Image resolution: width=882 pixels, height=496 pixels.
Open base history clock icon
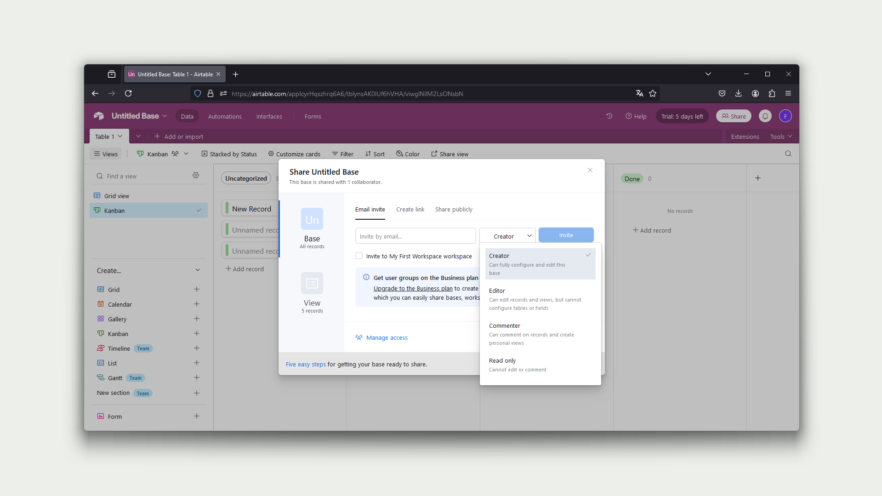click(x=609, y=116)
